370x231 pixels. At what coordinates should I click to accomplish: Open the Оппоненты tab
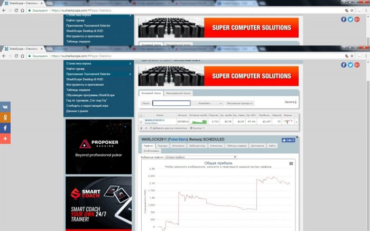click(x=178, y=146)
